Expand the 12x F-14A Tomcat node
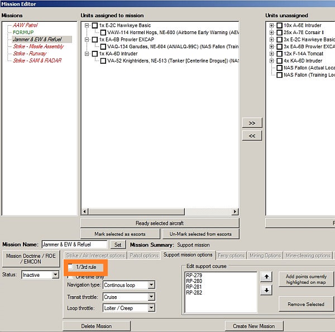Image resolution: width=335 pixels, height=332 pixels. tap(271, 54)
